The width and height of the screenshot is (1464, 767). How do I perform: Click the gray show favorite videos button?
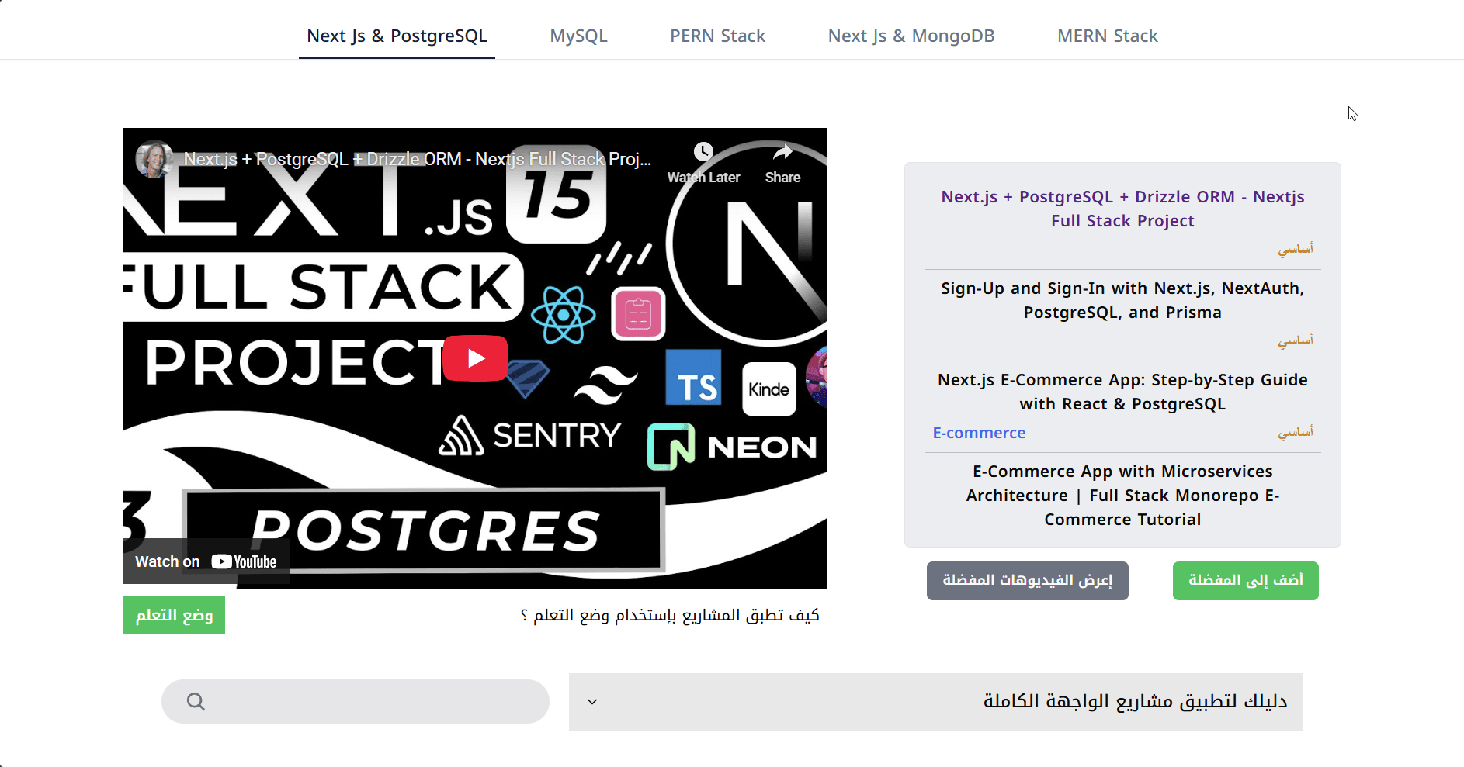pos(1027,581)
